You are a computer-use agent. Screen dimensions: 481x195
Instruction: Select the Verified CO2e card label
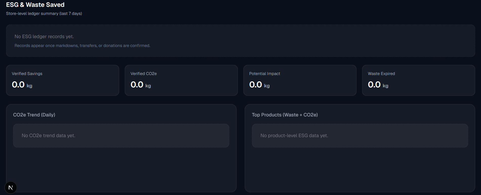tap(143, 74)
